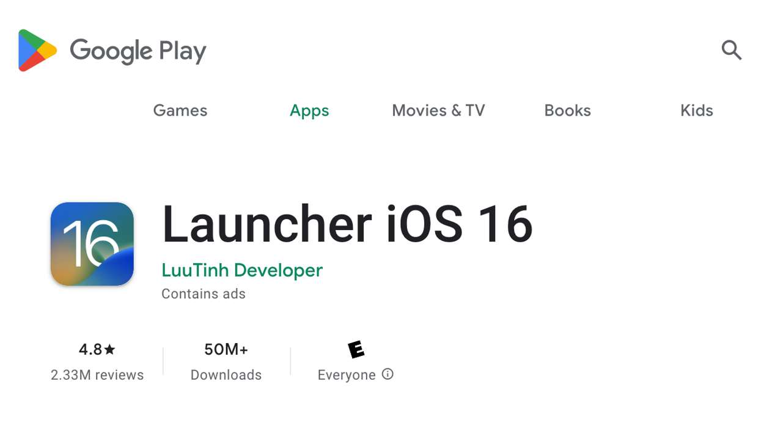Select the Apps tab

point(309,111)
